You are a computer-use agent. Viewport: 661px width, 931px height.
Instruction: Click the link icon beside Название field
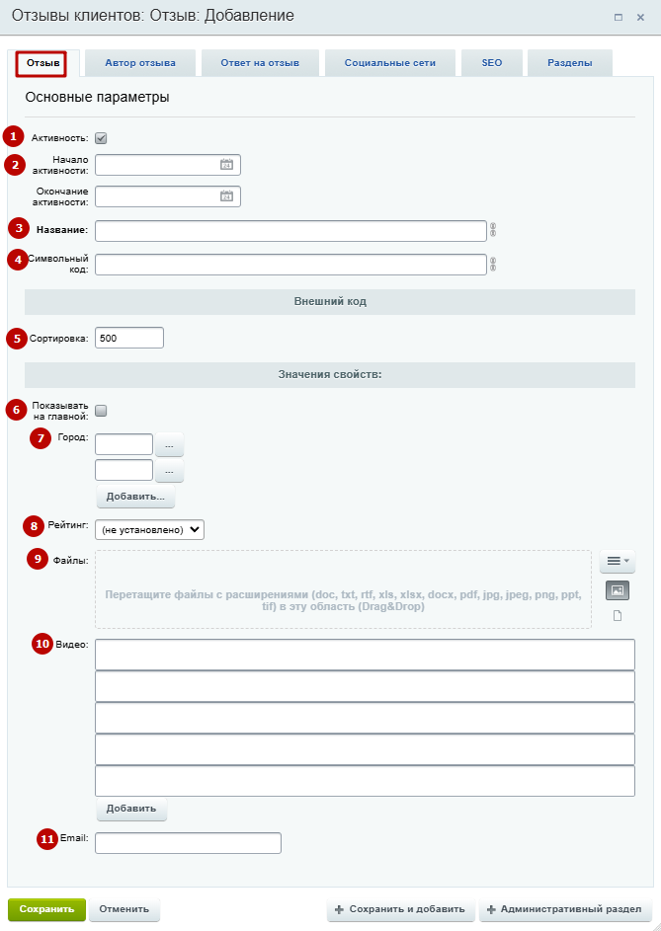click(x=493, y=230)
